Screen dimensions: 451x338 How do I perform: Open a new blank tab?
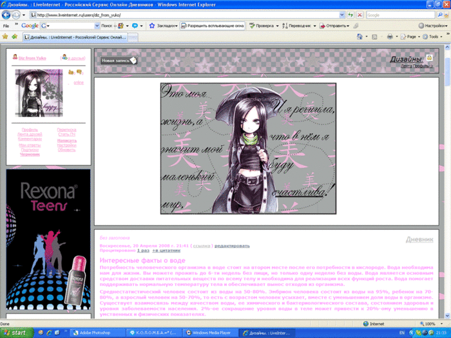point(133,37)
